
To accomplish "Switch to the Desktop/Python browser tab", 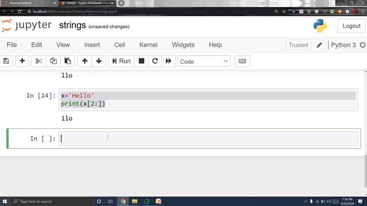I will click(x=29, y=3).
